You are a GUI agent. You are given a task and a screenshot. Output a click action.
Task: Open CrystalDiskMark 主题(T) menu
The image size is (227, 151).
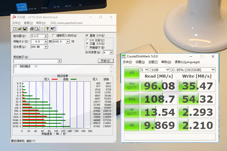153,62
